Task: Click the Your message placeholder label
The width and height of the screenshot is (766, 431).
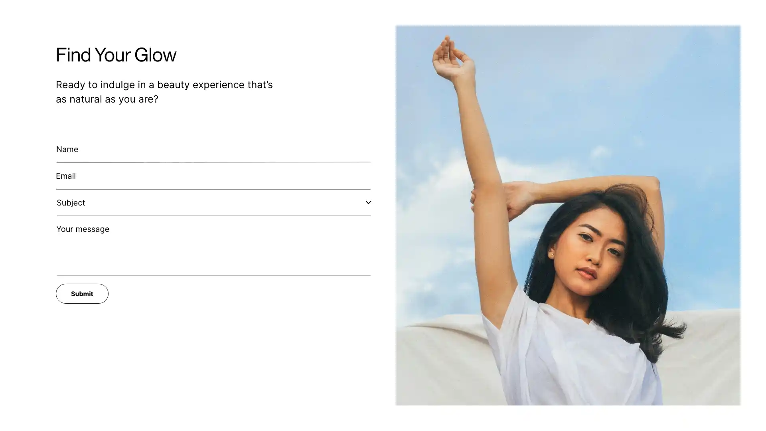Action: [x=83, y=229]
